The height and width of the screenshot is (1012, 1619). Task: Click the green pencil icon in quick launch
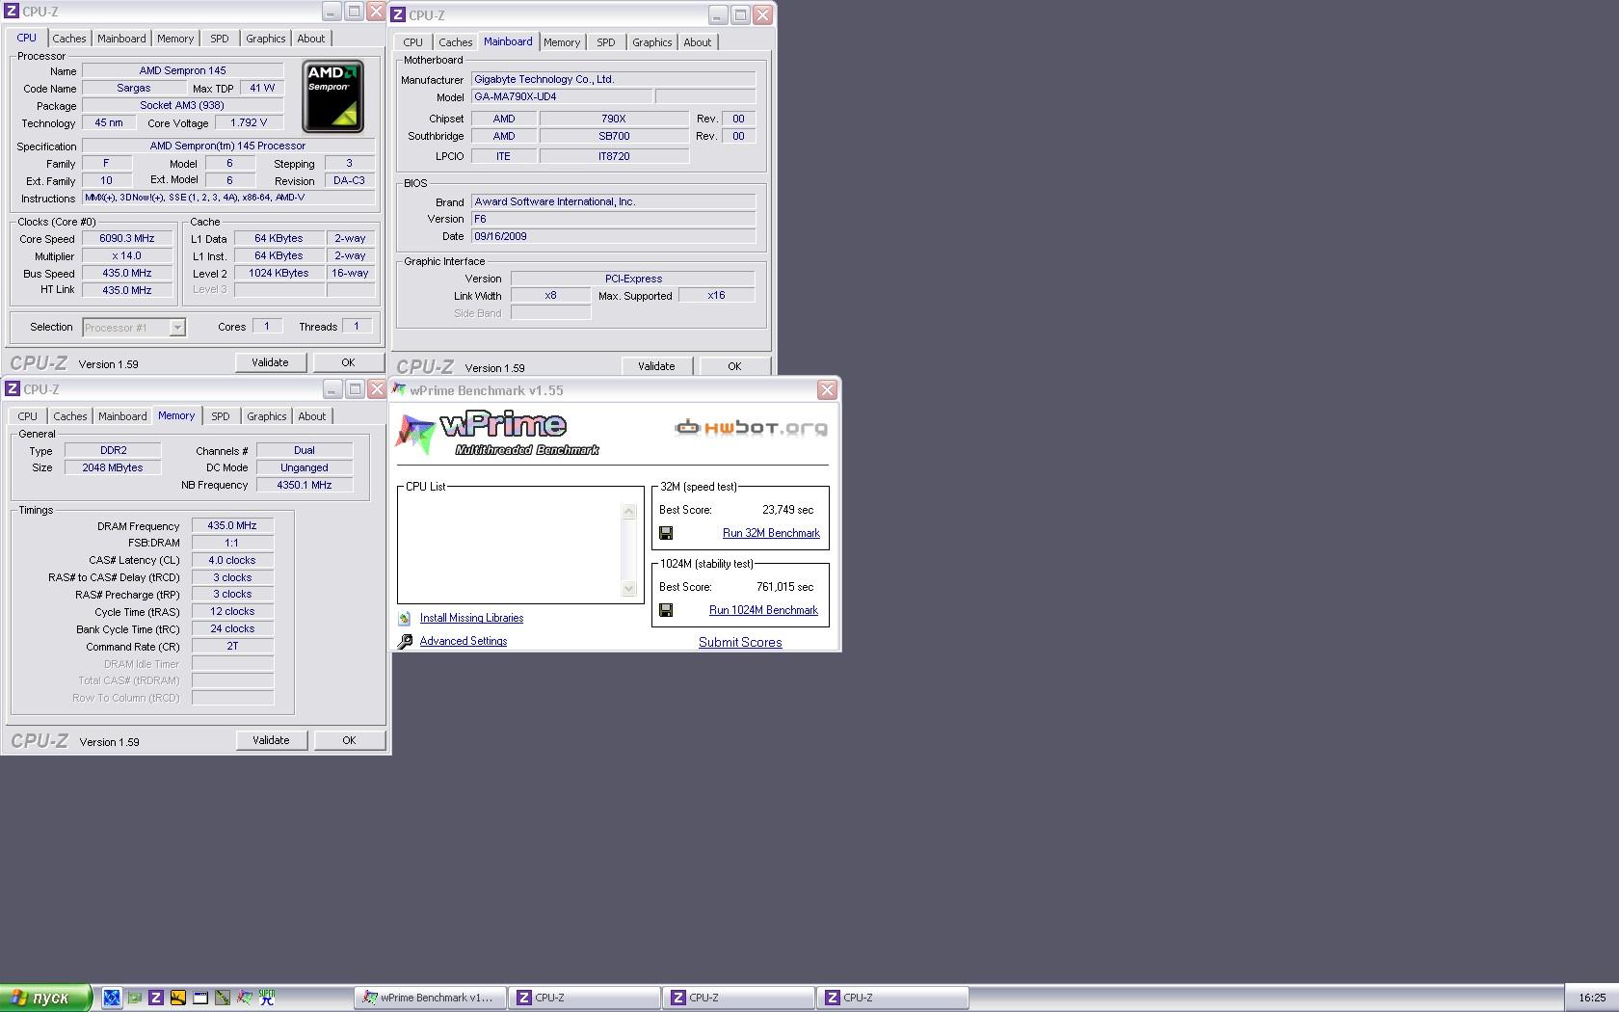tap(223, 998)
